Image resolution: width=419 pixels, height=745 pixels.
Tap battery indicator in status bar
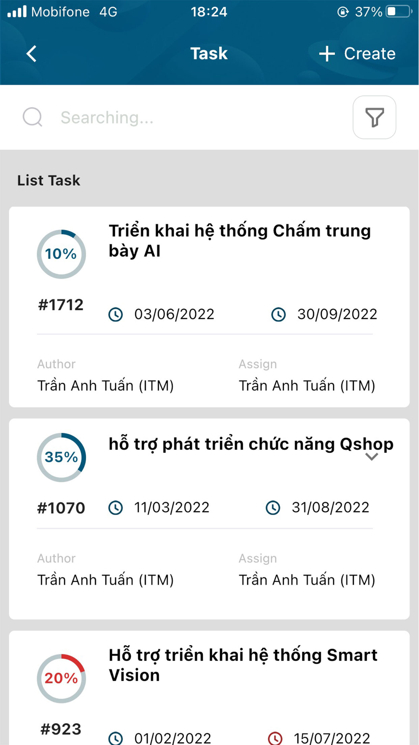398,11
